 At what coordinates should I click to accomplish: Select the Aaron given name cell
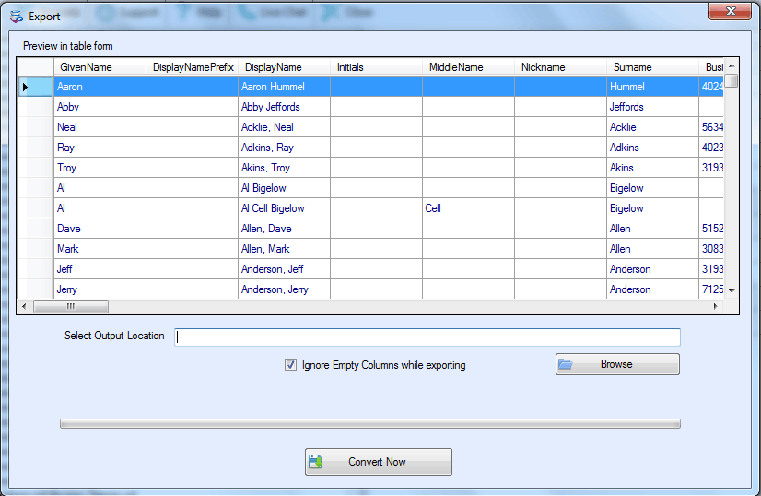point(100,87)
